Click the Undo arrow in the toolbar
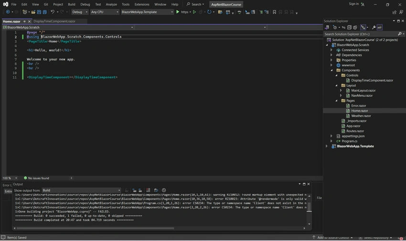 [x=53, y=12]
